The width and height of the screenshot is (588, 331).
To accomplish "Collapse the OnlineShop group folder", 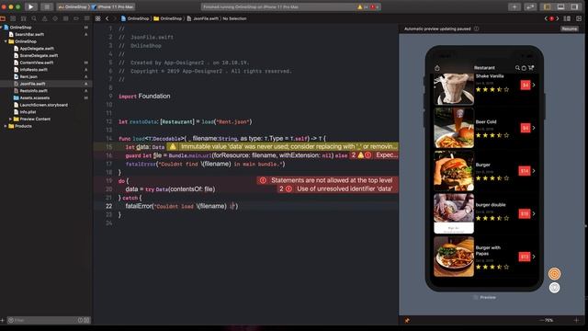I will coord(6,41).
